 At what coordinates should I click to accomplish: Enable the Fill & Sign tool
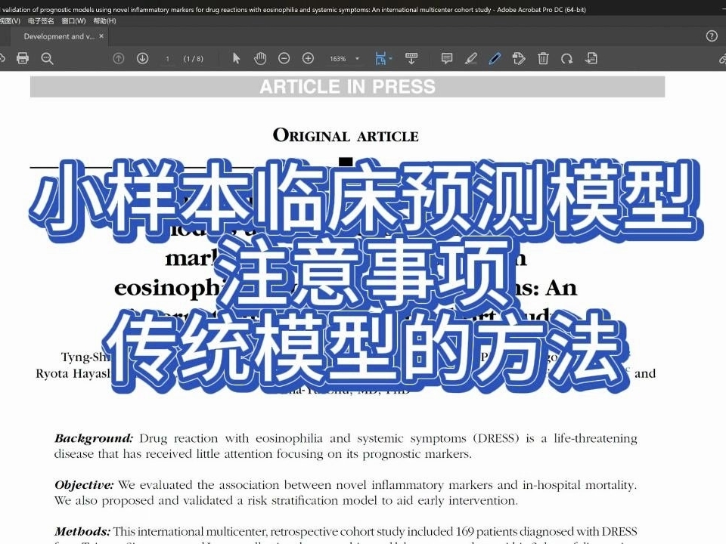pos(520,58)
